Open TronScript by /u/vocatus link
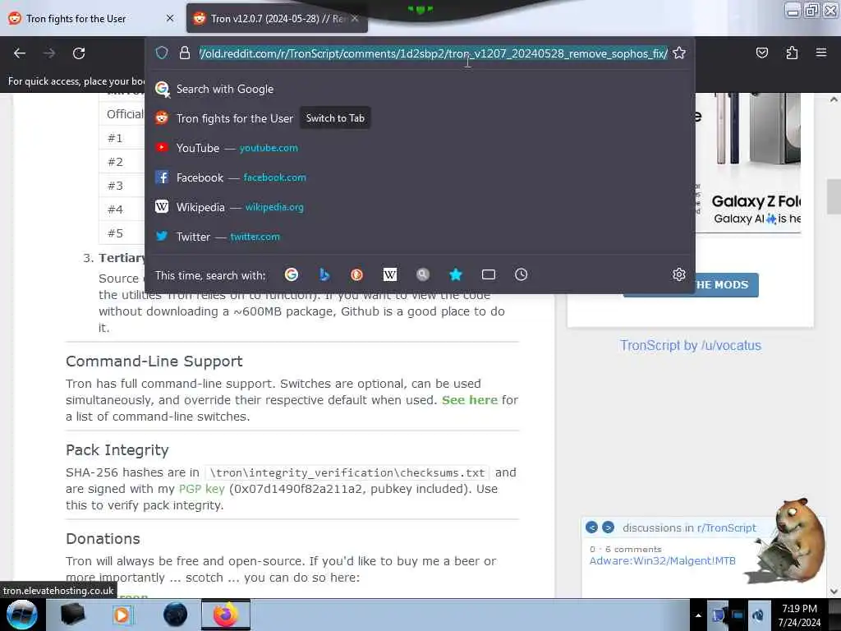The image size is (841, 631). pos(690,345)
